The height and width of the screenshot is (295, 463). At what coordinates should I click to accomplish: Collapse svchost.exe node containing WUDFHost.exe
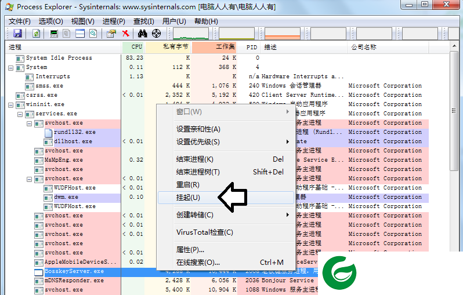tap(29, 179)
